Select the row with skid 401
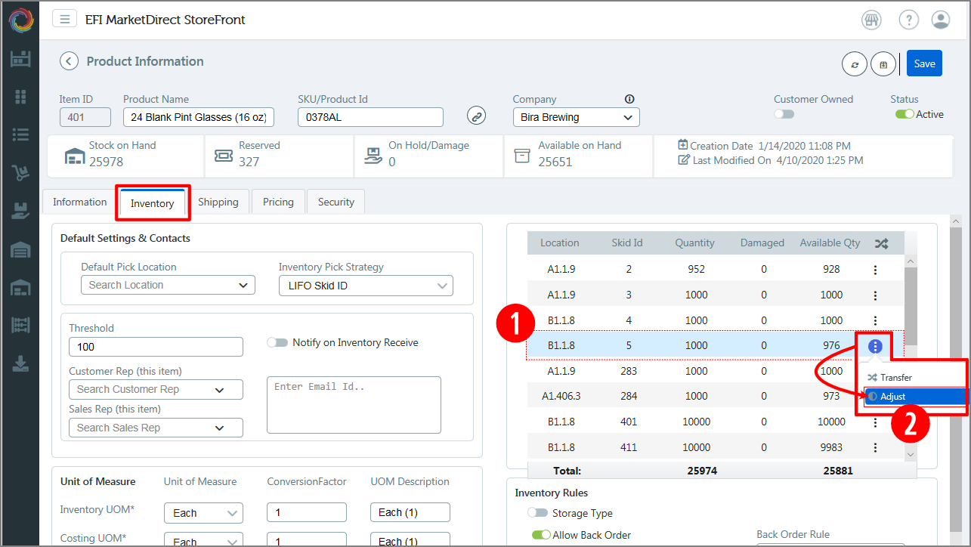Screen dimensions: 971x547 click(x=715, y=422)
